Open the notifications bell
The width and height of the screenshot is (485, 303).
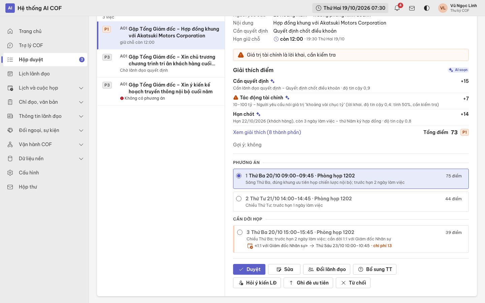[x=397, y=8]
